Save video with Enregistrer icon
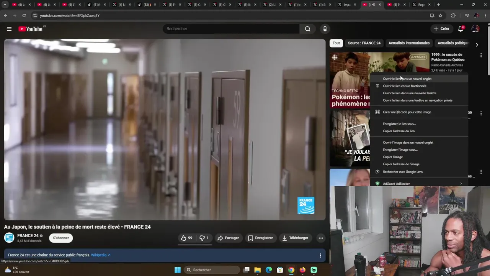The image size is (490, 276). coord(260,238)
